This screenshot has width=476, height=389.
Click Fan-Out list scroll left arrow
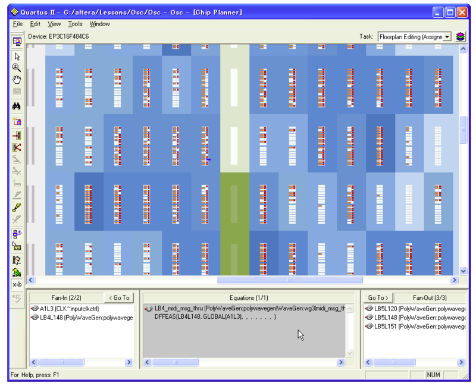[x=368, y=362]
